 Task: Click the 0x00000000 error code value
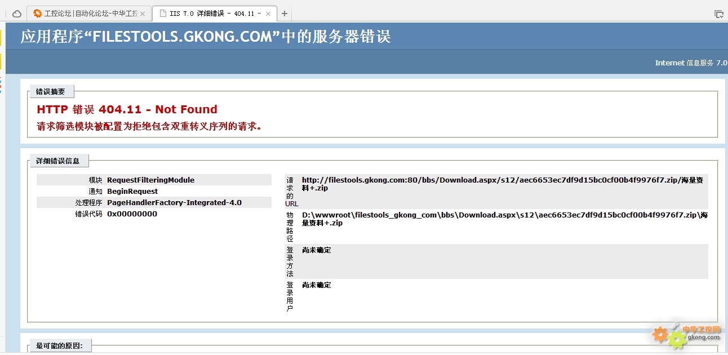coord(132,214)
